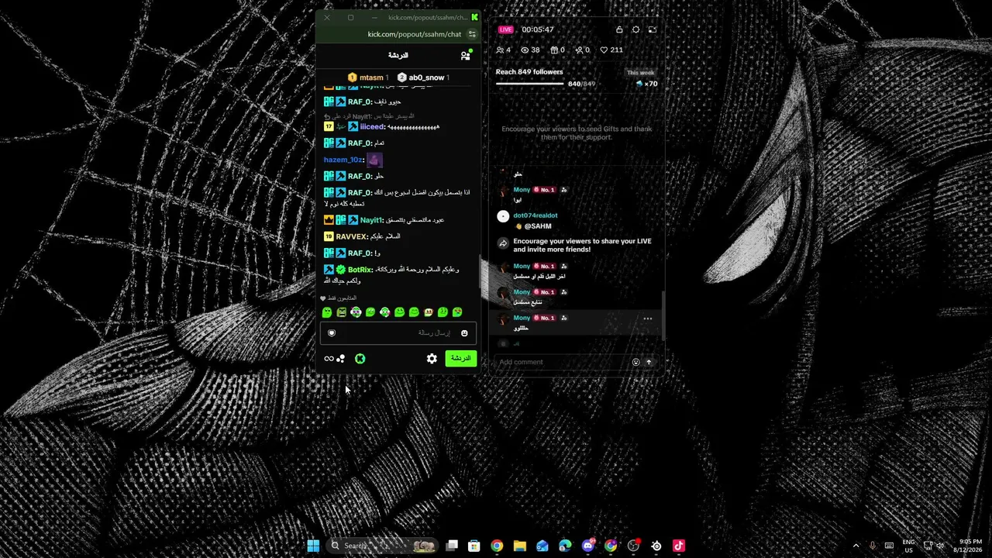Open ab0_snow top gifter entry
This screenshot has width=992, height=558.
pyautogui.click(x=423, y=77)
